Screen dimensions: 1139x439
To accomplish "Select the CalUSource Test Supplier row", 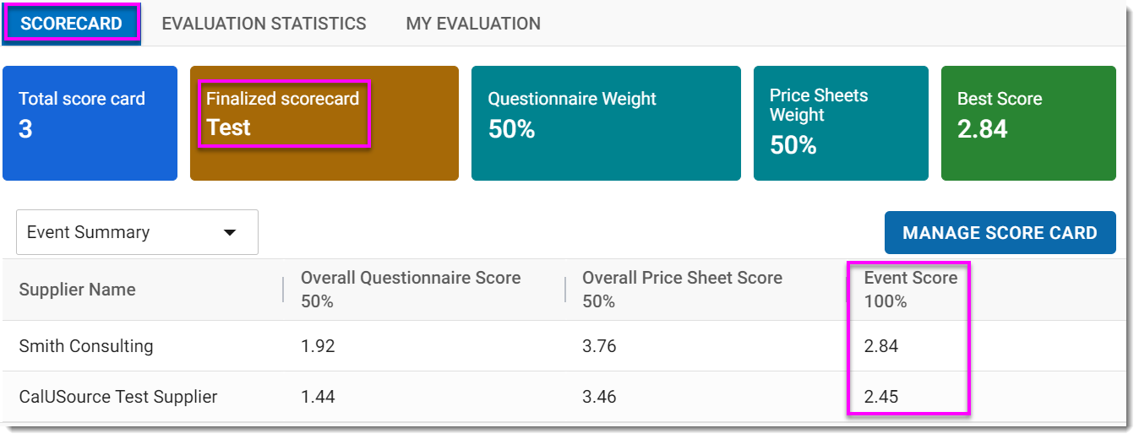I will 118,397.
